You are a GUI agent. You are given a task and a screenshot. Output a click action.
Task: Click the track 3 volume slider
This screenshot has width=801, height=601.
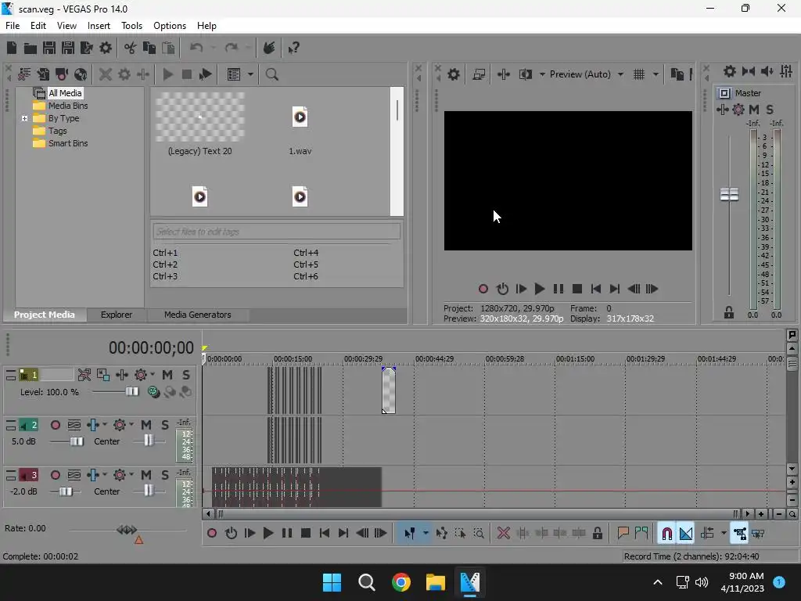(66, 491)
